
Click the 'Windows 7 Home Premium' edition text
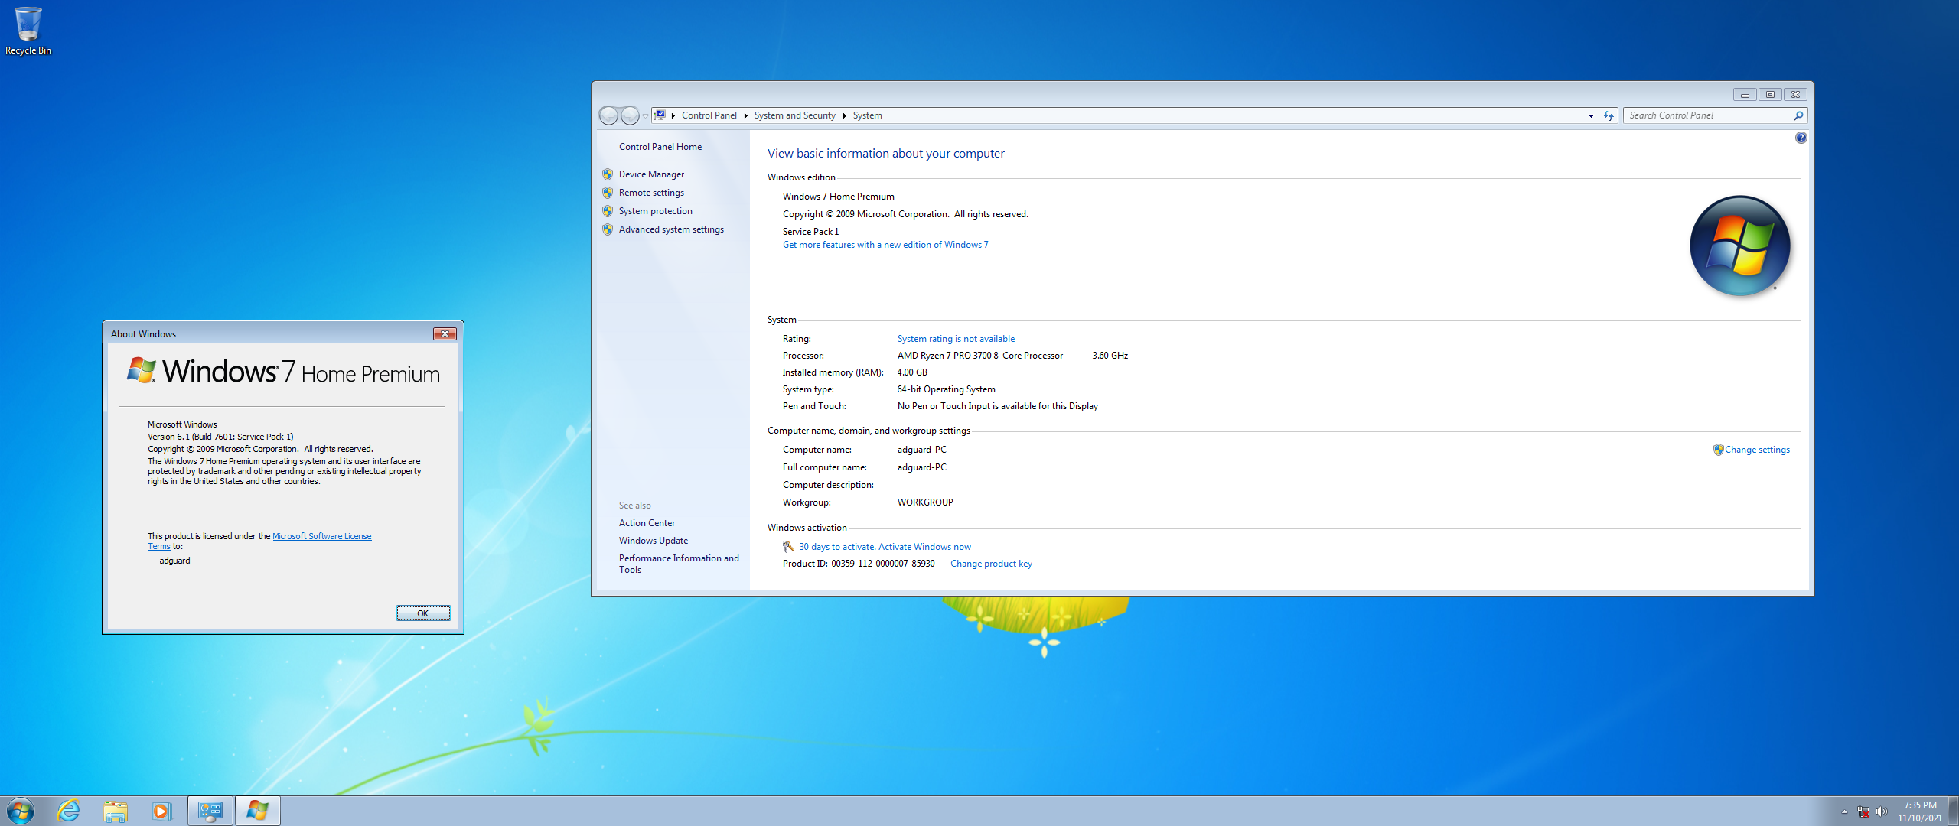[x=838, y=197]
